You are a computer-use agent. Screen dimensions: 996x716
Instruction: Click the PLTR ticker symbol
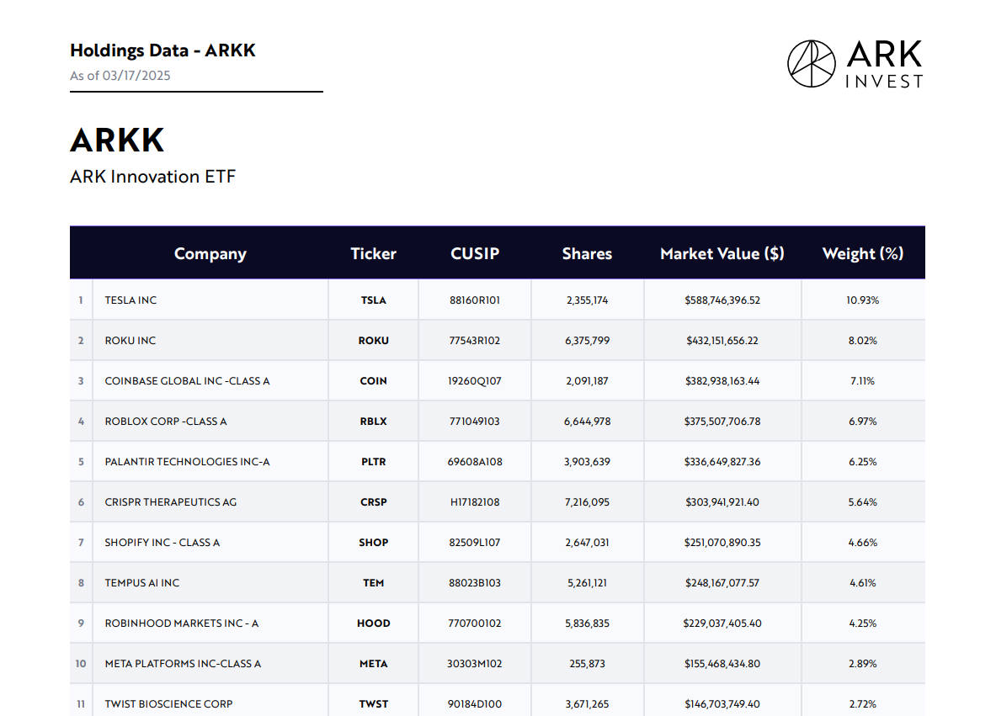click(x=373, y=461)
